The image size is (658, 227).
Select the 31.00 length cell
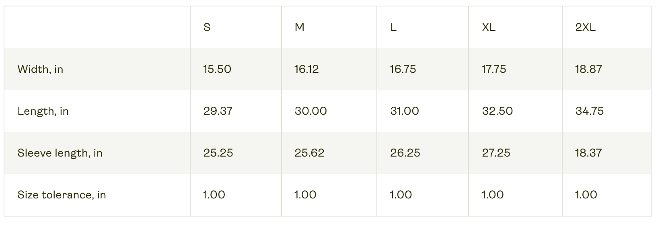coord(404,111)
